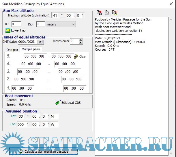Increase watch error with up arrow
176x157 pixels.
point(81,40)
